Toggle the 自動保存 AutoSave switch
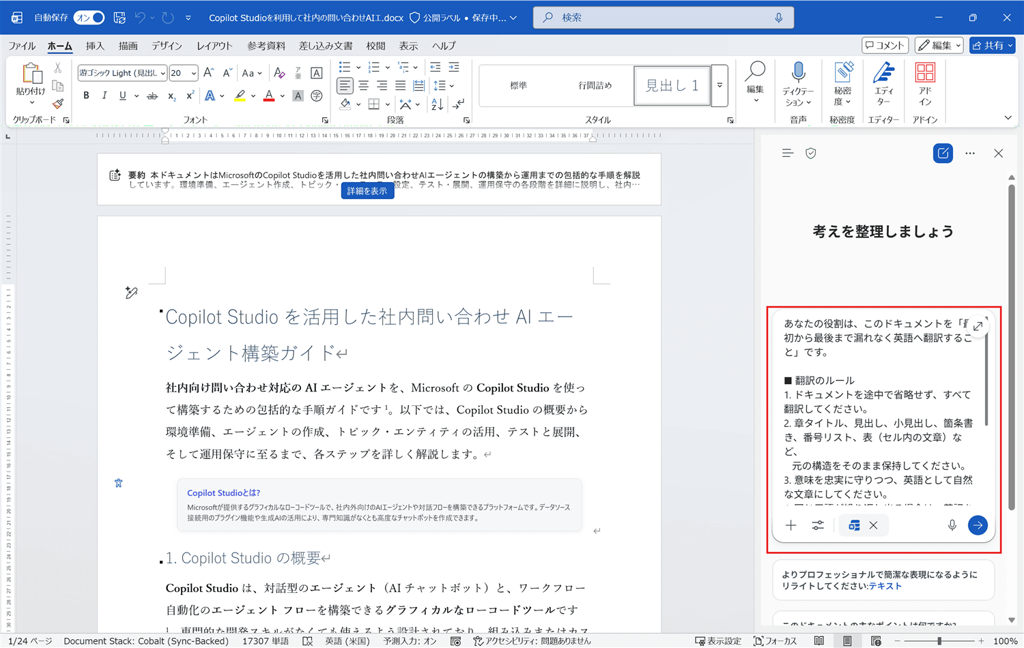This screenshot has height=648, width=1024. (89, 18)
